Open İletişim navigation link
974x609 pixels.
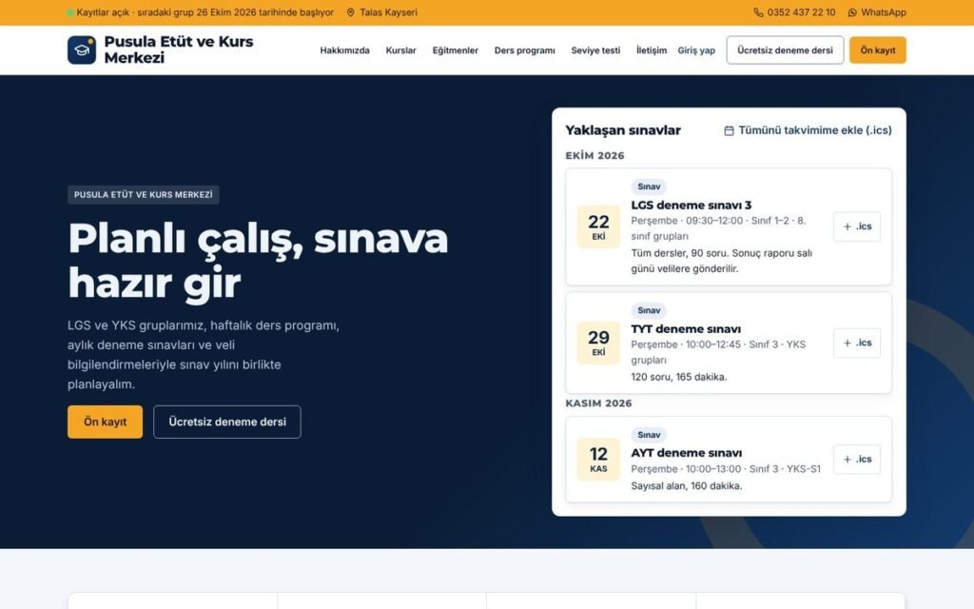click(652, 50)
